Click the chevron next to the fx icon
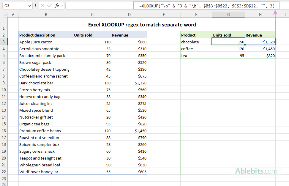This screenshot has height=186, width=289. point(62,6)
